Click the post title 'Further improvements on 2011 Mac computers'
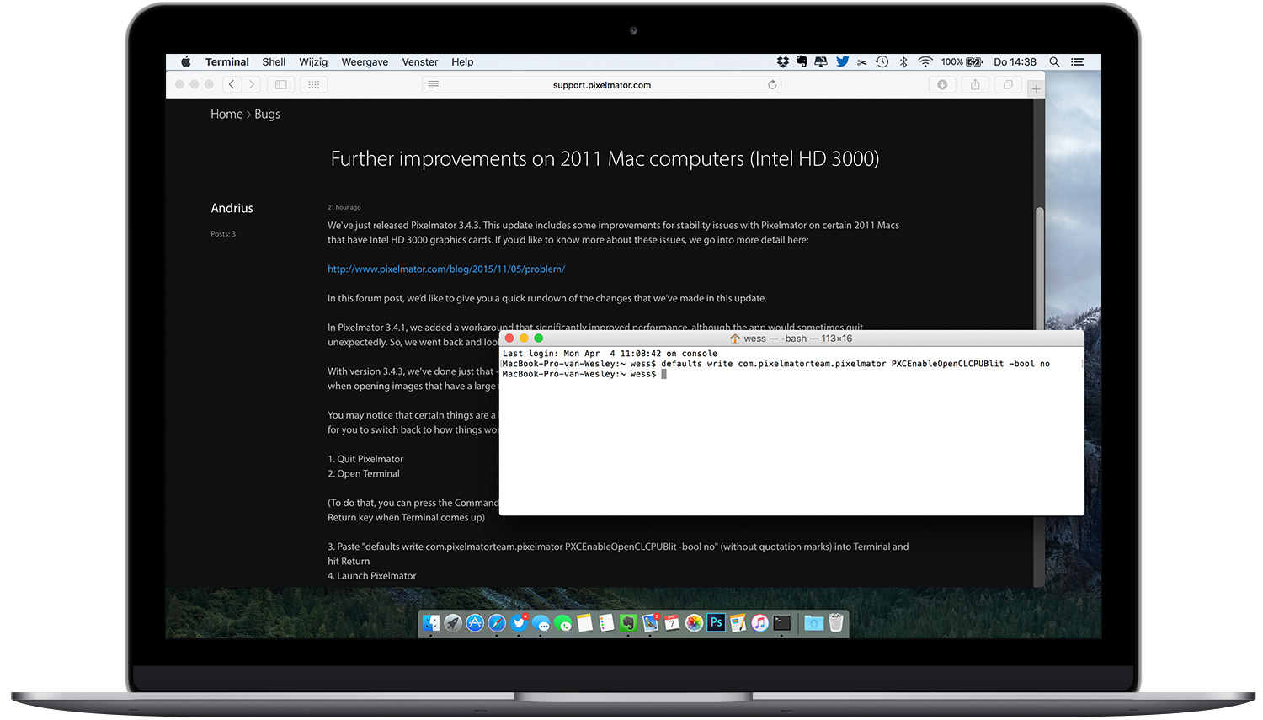This screenshot has width=1263, height=720. 605,158
